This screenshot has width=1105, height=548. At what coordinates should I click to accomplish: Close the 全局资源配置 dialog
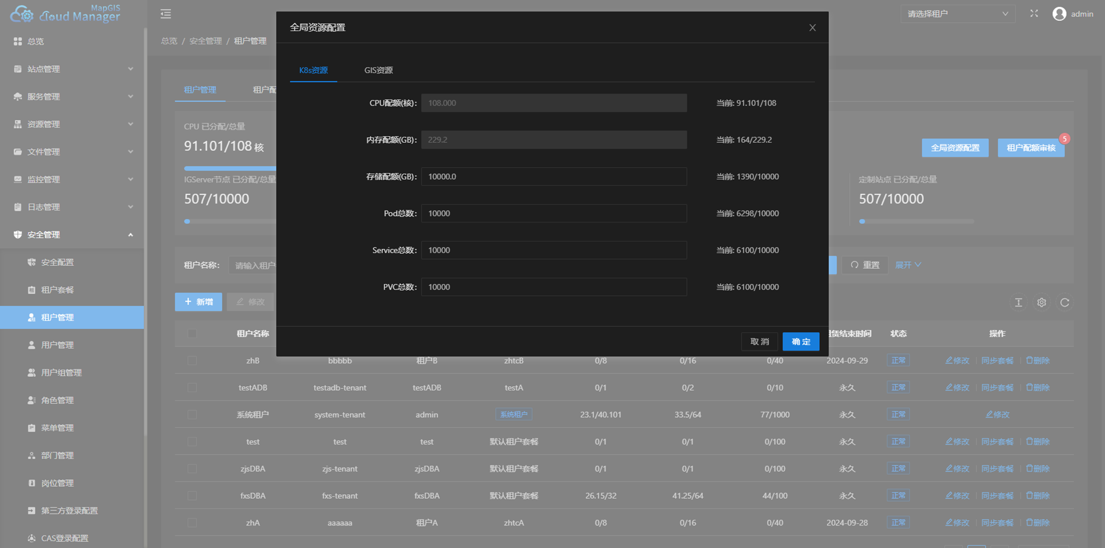(x=812, y=28)
